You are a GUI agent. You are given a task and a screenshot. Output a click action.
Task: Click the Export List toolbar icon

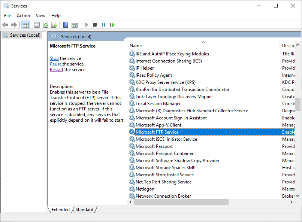click(x=54, y=25)
